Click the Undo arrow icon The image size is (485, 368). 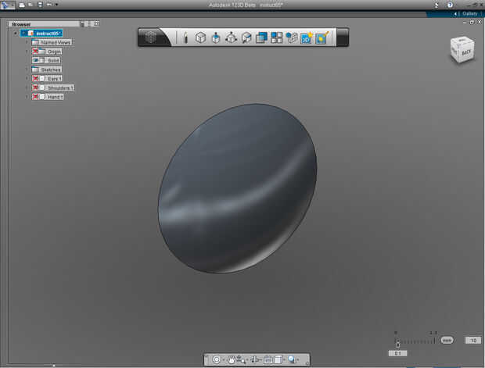pos(49,5)
